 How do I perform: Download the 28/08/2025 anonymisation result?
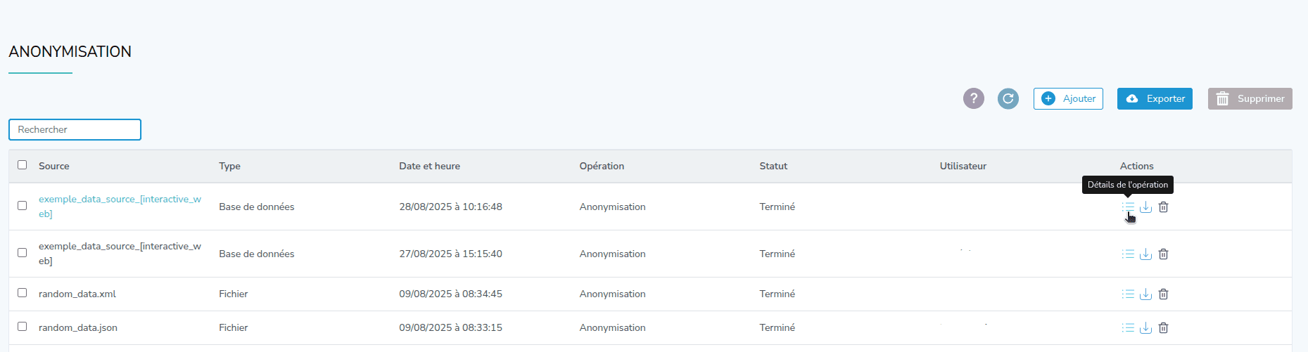coord(1145,207)
